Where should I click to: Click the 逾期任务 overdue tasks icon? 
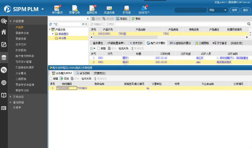pos(92,8)
